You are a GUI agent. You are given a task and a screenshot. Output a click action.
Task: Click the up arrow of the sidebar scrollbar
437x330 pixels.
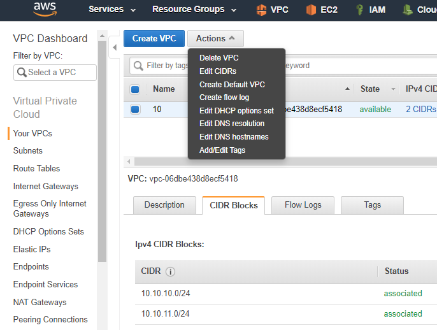[103, 36]
